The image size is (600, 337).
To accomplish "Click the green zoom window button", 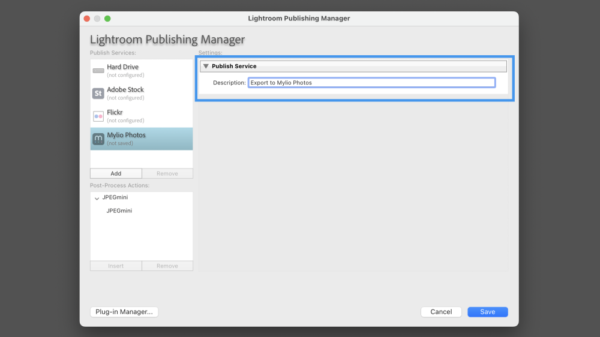I will point(107,19).
